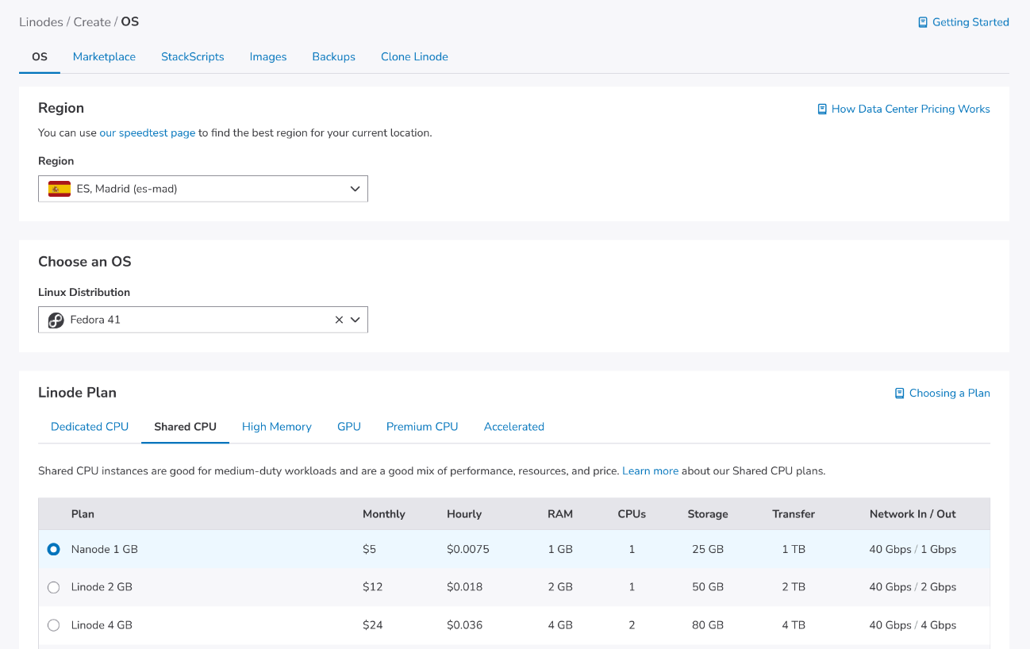Click the Storage column header
The width and height of the screenshot is (1030, 649).
tap(708, 514)
